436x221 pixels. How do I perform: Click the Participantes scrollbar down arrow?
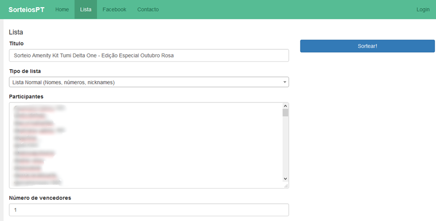[x=285, y=178]
